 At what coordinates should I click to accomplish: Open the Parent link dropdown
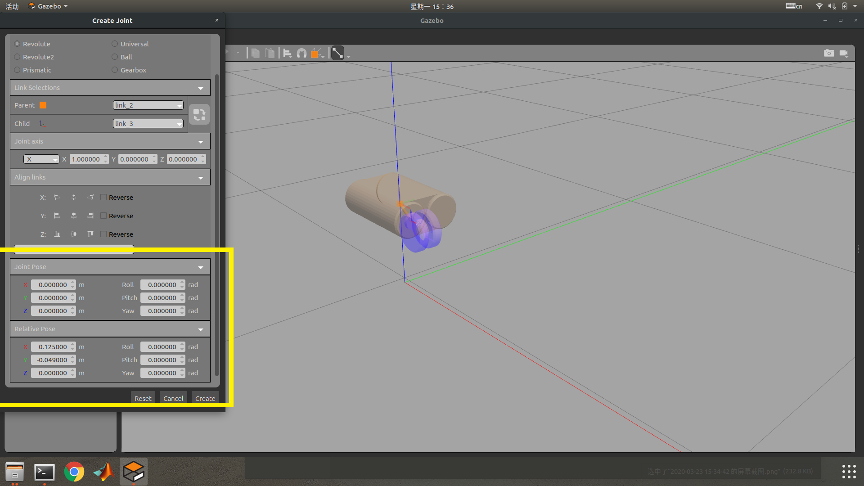[148, 105]
